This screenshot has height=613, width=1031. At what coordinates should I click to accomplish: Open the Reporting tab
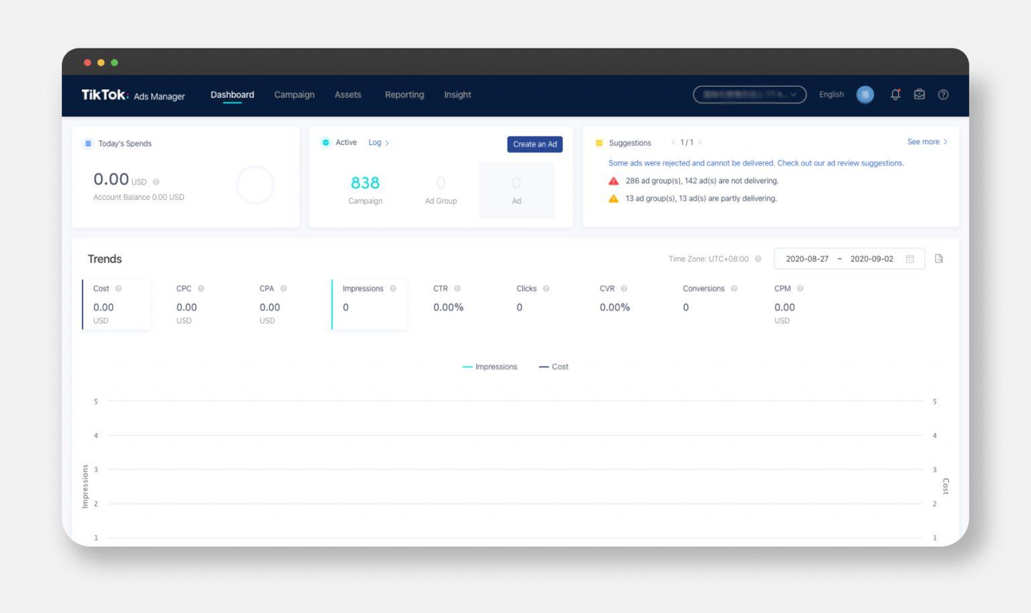[404, 95]
